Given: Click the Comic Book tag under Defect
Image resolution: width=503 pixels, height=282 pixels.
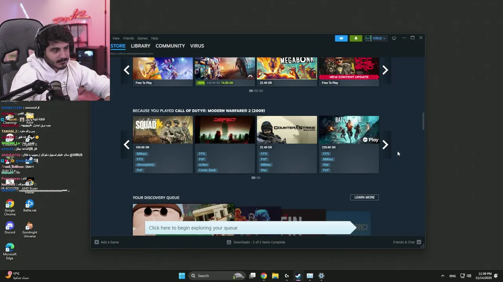Looking at the screenshot, I should click(x=207, y=170).
